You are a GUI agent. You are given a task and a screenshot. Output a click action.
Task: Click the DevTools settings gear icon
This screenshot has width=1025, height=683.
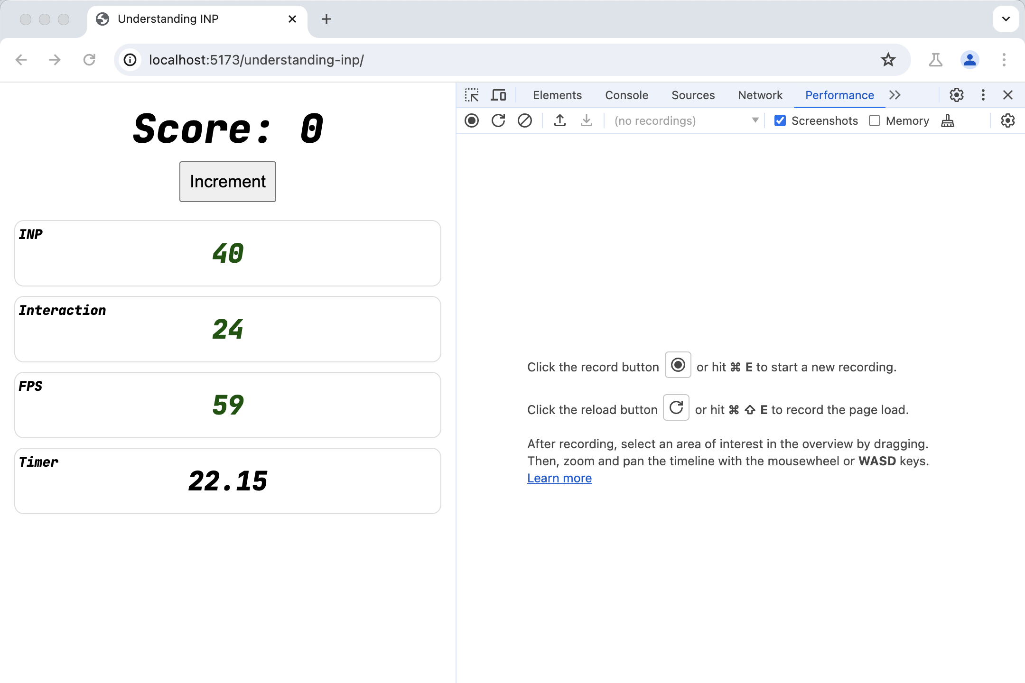click(956, 94)
